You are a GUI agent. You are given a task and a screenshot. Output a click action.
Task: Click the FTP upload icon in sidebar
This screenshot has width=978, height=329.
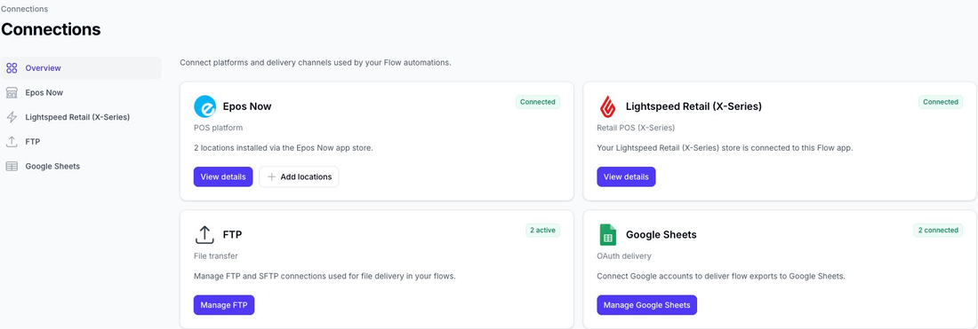(12, 142)
